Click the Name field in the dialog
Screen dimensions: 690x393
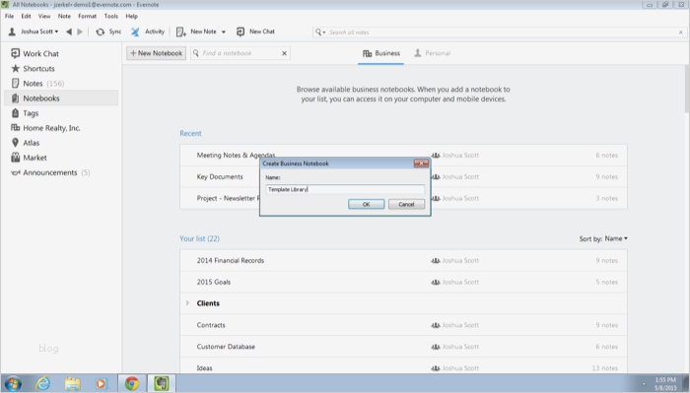[x=345, y=189]
